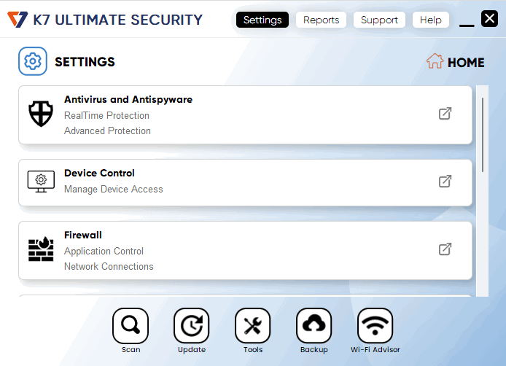Screen dimensions: 506x366
Task: Open the Tools icon
Action: tap(253, 326)
